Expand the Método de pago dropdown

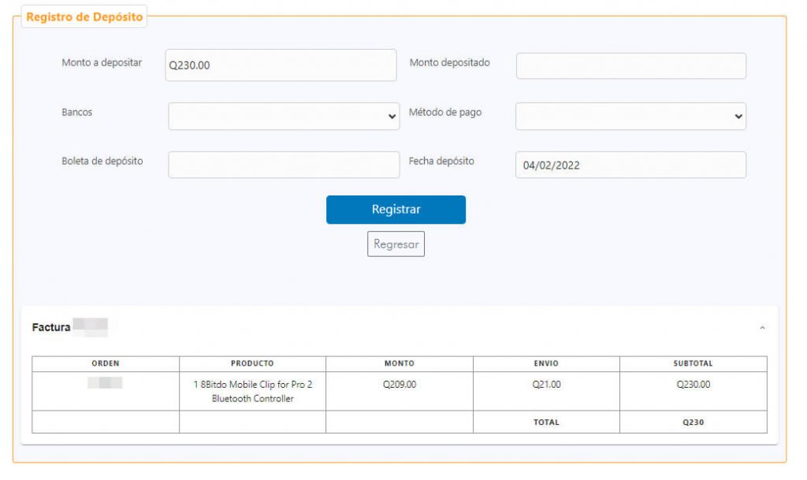[630, 116]
